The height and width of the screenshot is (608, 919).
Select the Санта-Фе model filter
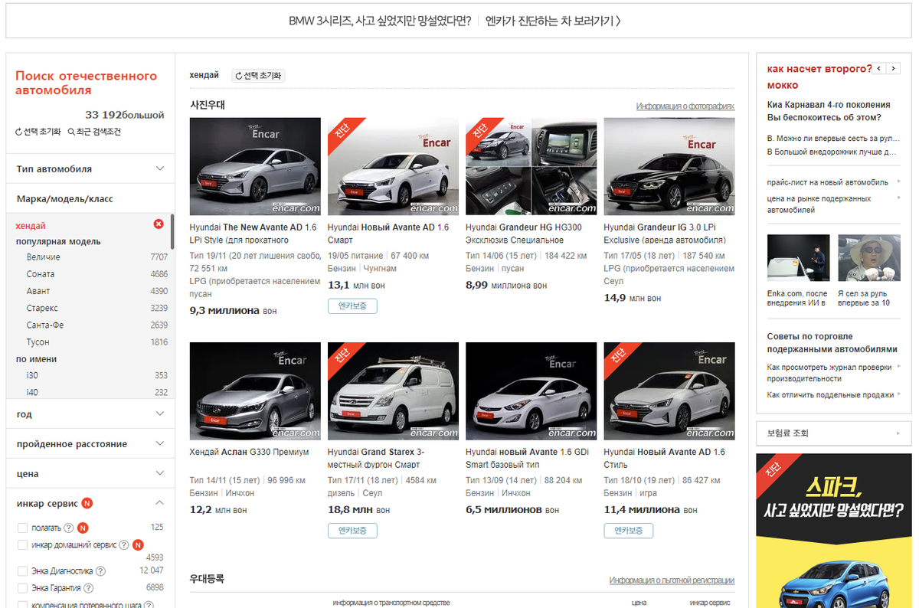[x=44, y=325]
